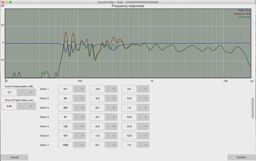256x161 pixels.
Task: Increase Notch 6 frequency of 167
Action: pyautogui.click(x=82, y=136)
